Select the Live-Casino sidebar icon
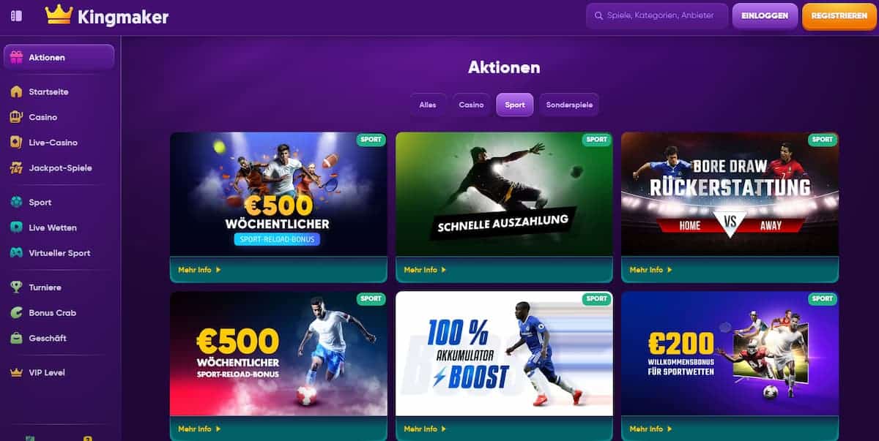Image resolution: width=879 pixels, height=441 pixels. tap(16, 143)
